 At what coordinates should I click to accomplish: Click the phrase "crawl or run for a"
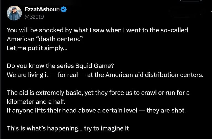165,93
